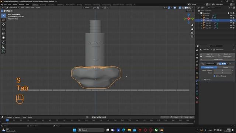
Task: Open the viewport Add menu
Action: (x=32, y=8)
